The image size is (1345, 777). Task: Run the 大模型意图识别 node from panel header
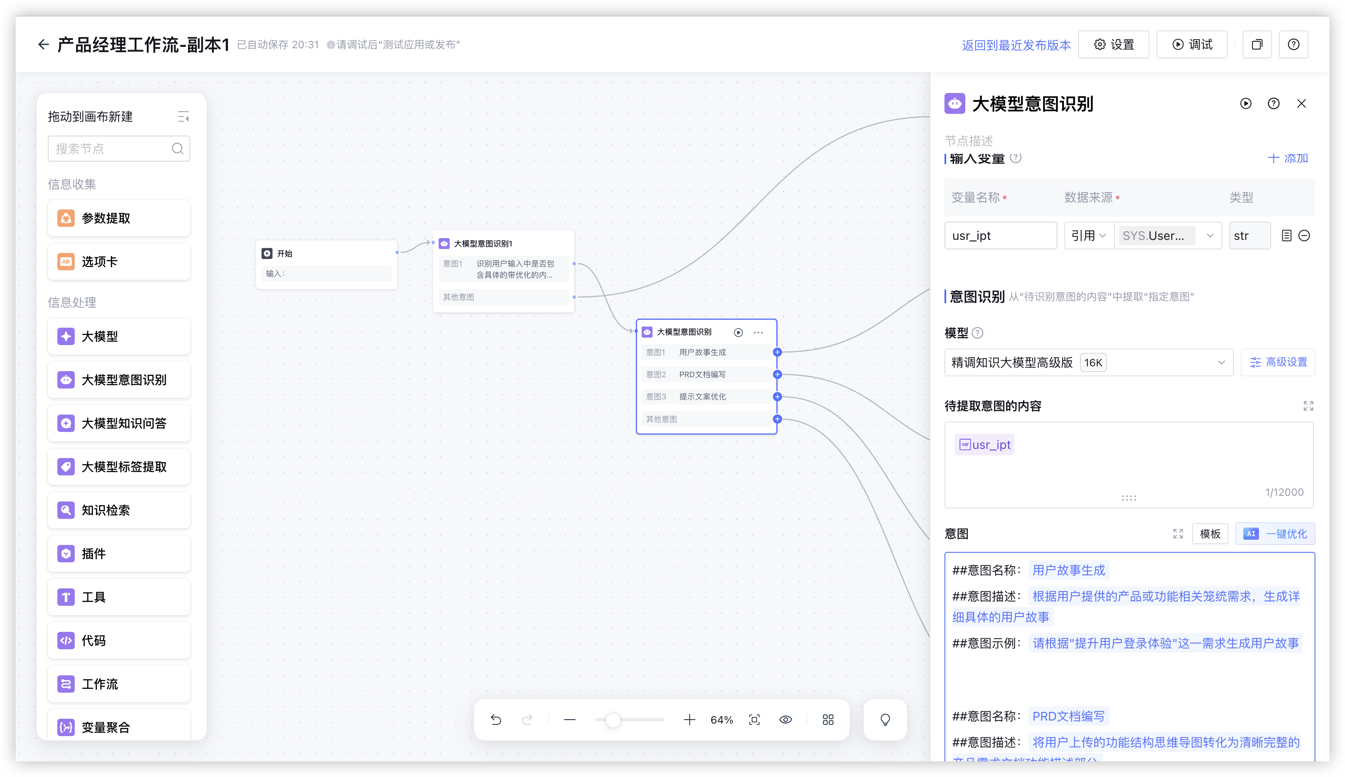(1246, 103)
